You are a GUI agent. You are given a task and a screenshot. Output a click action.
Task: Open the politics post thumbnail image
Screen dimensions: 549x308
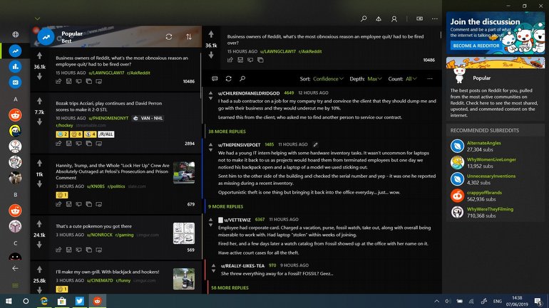pos(184,173)
